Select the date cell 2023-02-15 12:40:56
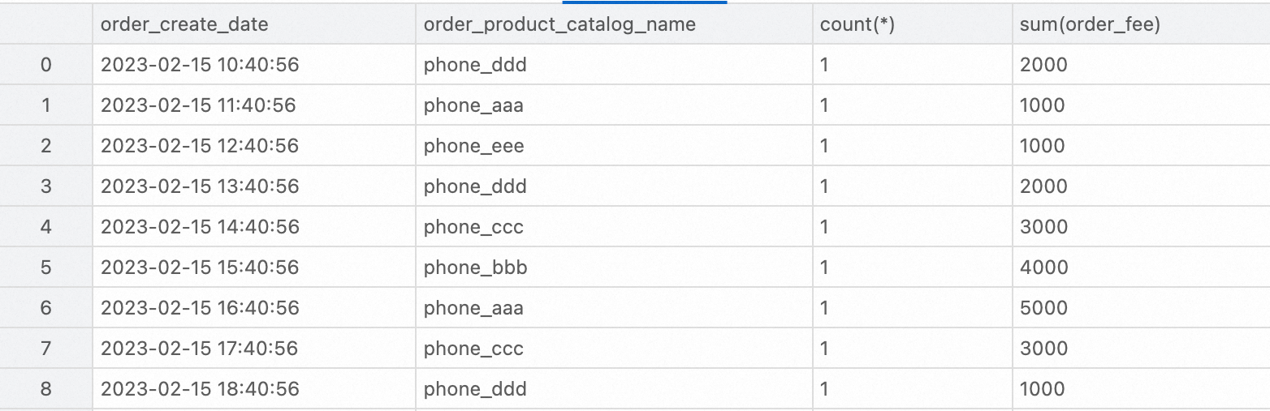 tap(200, 146)
